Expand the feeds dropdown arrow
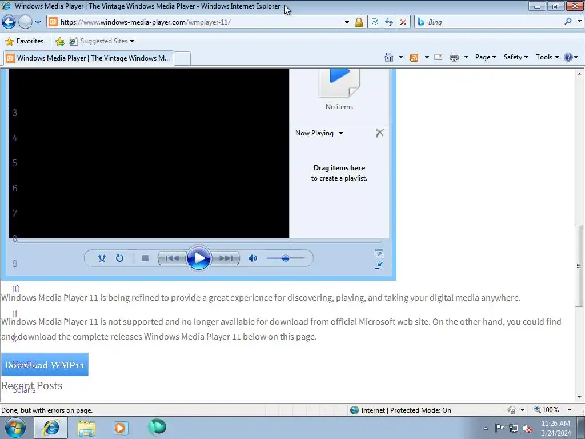 point(427,57)
